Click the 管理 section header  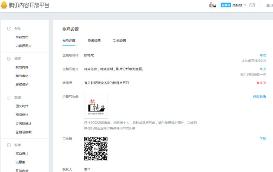pyautogui.click(x=17, y=59)
